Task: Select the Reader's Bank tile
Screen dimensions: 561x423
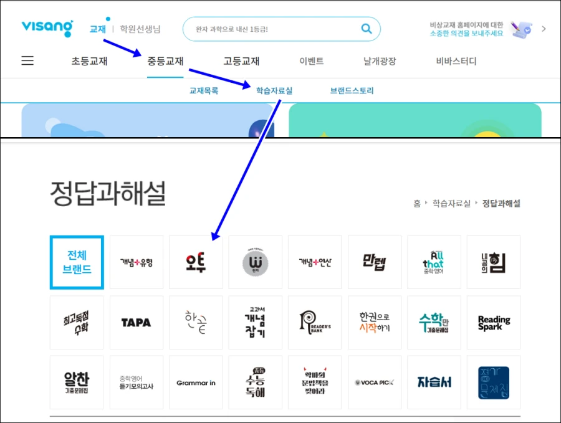Action: pyautogui.click(x=315, y=323)
